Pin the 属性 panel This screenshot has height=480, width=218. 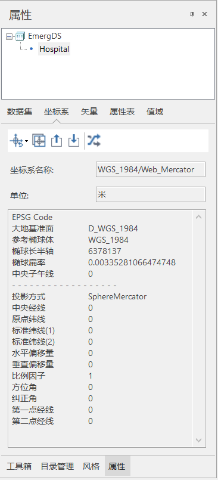pos(192,14)
